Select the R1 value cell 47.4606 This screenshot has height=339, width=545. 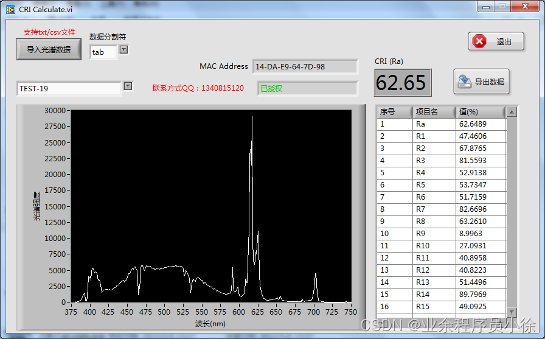[x=481, y=136]
